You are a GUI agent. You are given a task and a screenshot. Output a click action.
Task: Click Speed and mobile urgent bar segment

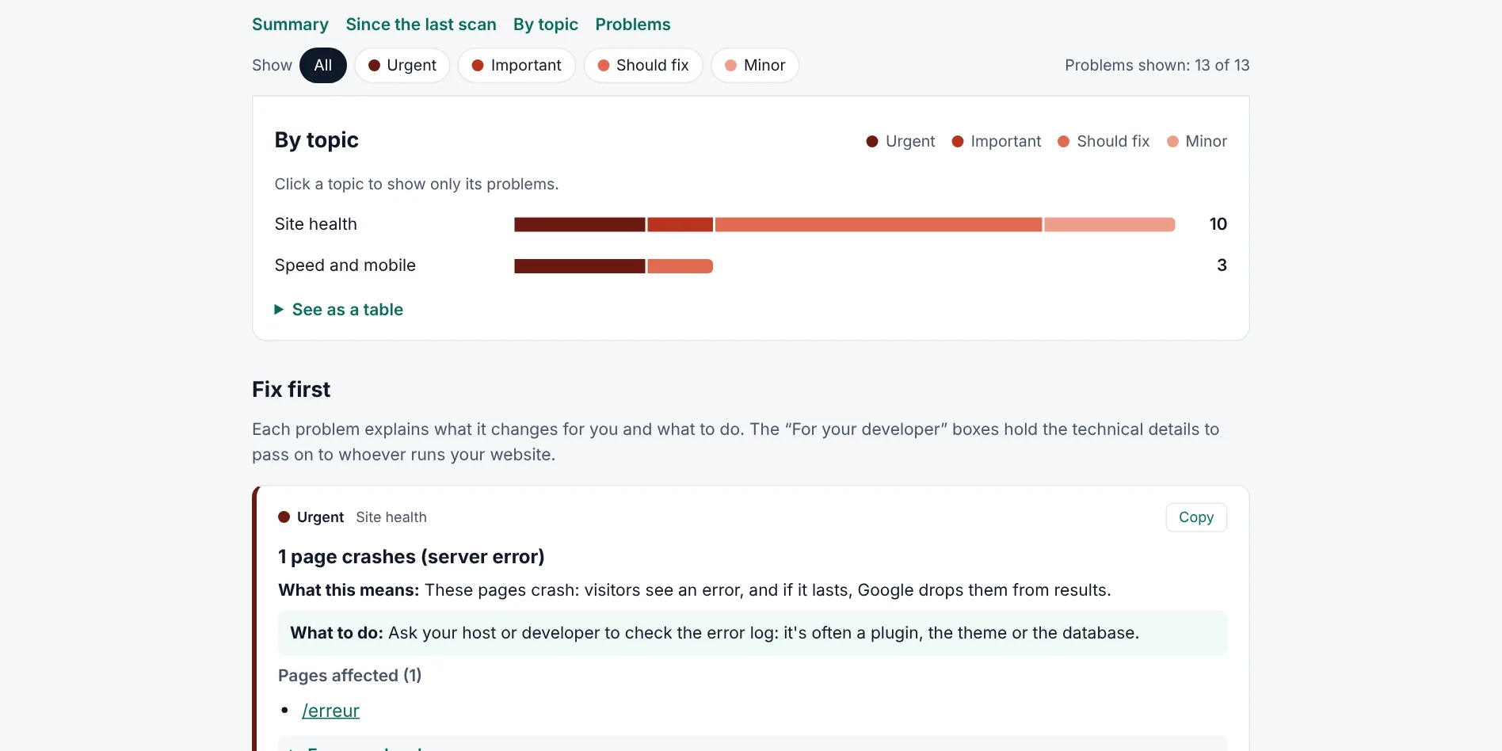[580, 266]
